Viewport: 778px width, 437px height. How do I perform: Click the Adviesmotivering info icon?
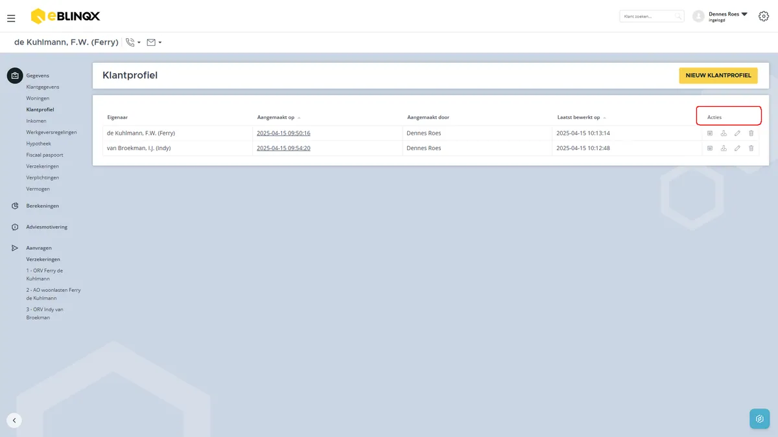click(15, 227)
